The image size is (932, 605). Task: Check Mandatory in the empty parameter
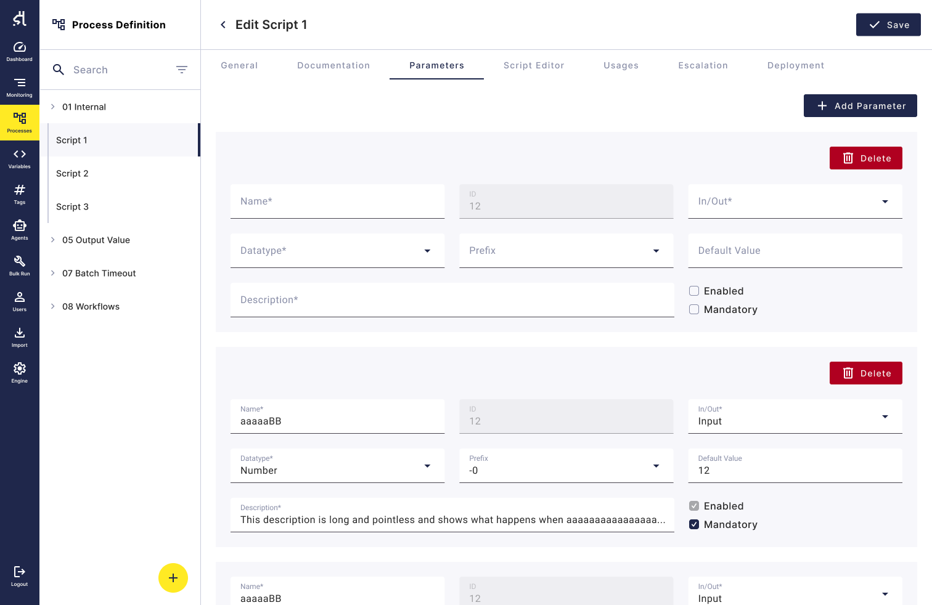pyautogui.click(x=694, y=309)
